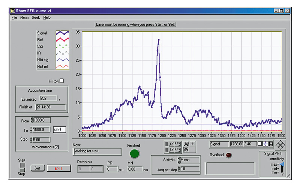Screen dimensions: 300x187
Task: Click the X-axis autoscale icon
Action: click(x=171, y=144)
